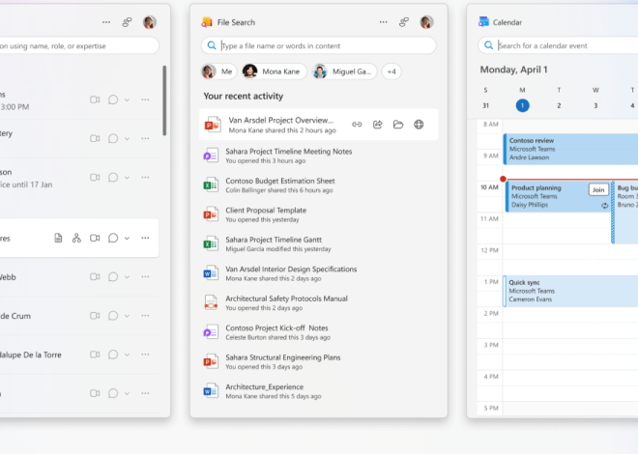Click Van Arsdel Project Overview file name
Screen dimensions: 638x454
[x=280, y=121]
